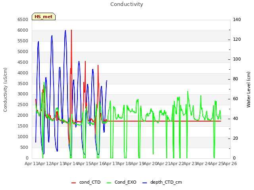The image size is (254, 190).
Task: Click the Apr 20 date tick label
Action: (150, 163)
